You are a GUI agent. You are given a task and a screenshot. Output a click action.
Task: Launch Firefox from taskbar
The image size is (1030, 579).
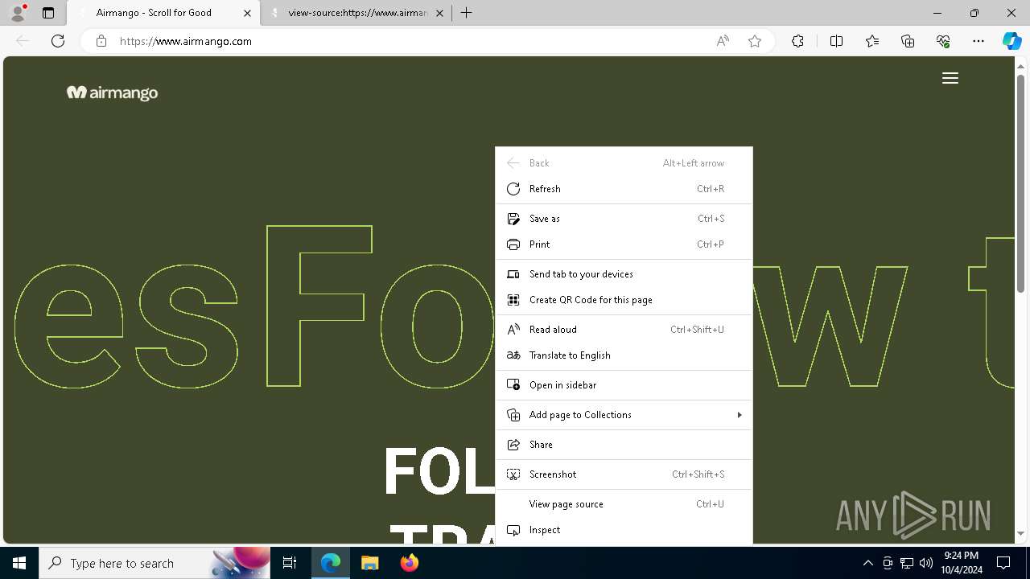[x=409, y=563]
